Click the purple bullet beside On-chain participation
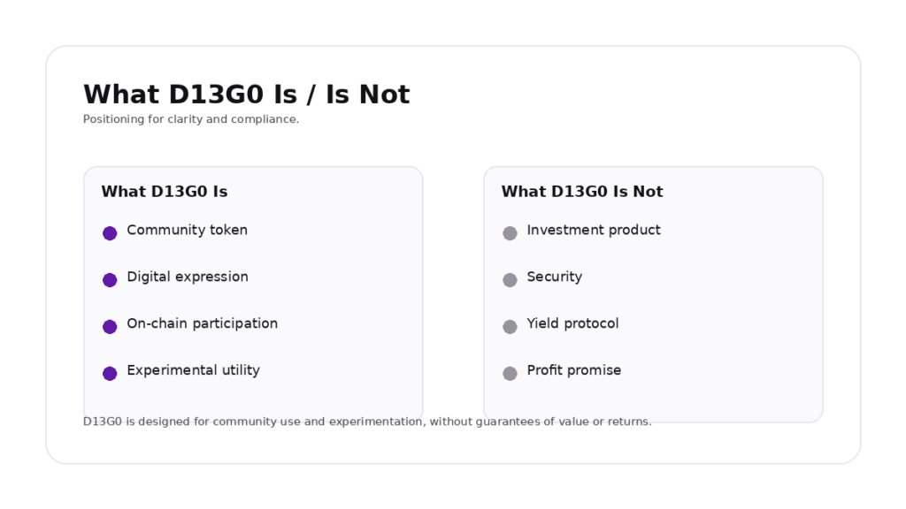Image resolution: width=906 pixels, height=509 pixels. pos(110,327)
